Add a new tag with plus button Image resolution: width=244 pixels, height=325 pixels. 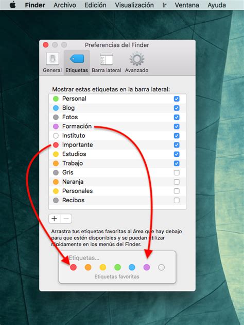coord(55,218)
